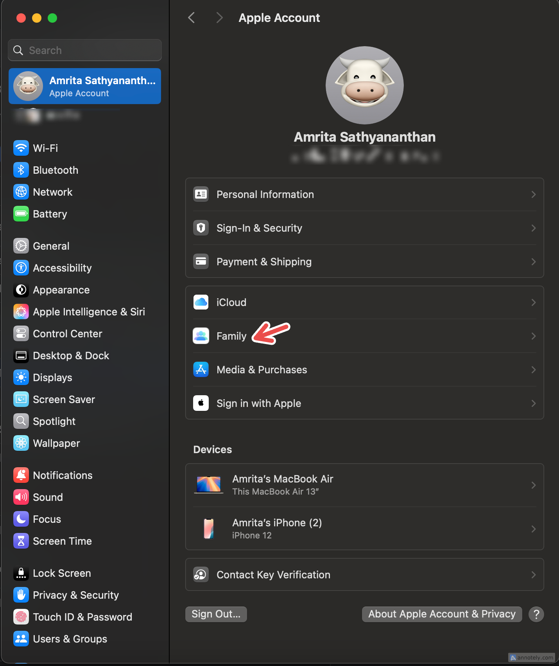
Task: Open the Displays sun icon
Action: 21,377
